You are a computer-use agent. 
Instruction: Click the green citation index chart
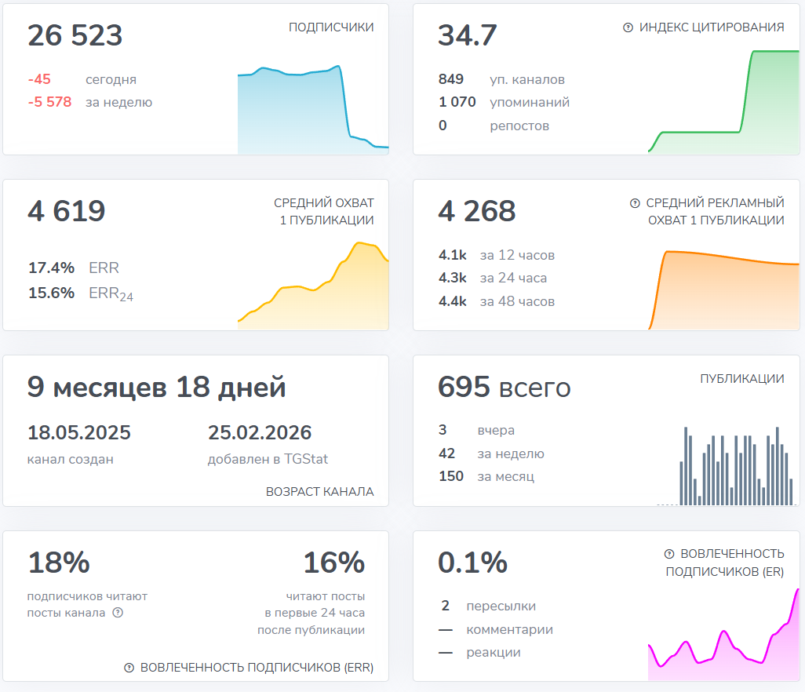tap(723, 110)
